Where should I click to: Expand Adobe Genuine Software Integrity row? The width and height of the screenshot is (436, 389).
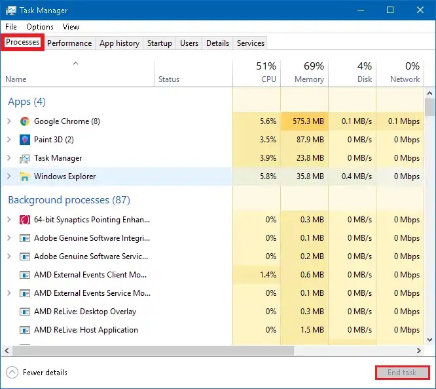tap(9, 238)
